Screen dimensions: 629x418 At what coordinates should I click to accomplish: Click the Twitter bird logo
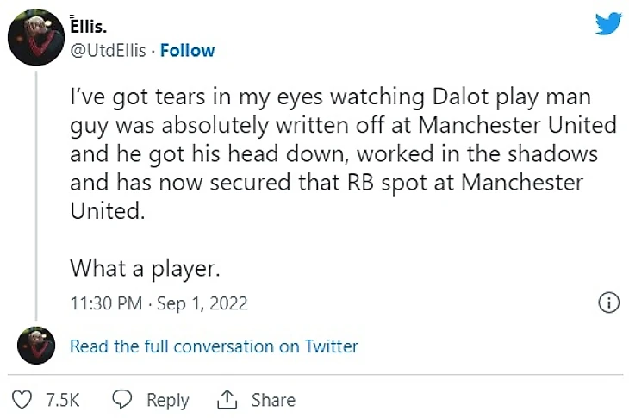click(x=608, y=23)
